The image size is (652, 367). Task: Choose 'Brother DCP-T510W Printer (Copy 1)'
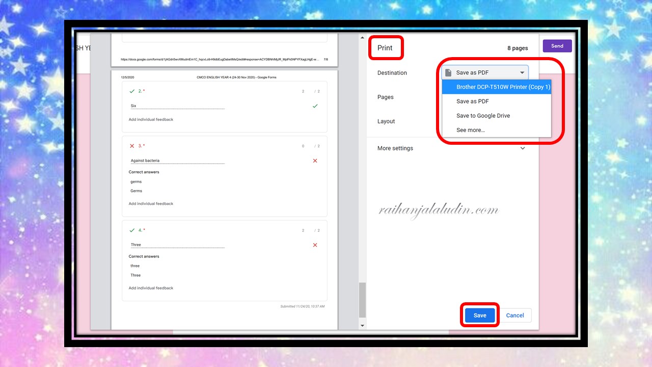click(x=503, y=87)
